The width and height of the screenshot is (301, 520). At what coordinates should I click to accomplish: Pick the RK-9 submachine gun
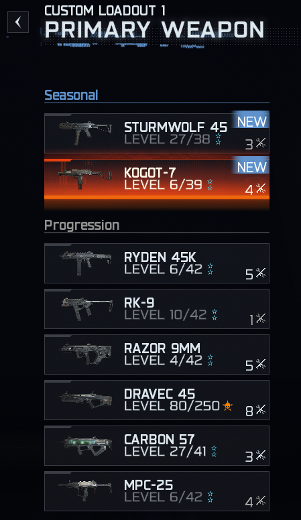coord(157,309)
